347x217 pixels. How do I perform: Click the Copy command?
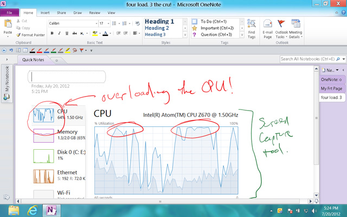coord(23,28)
